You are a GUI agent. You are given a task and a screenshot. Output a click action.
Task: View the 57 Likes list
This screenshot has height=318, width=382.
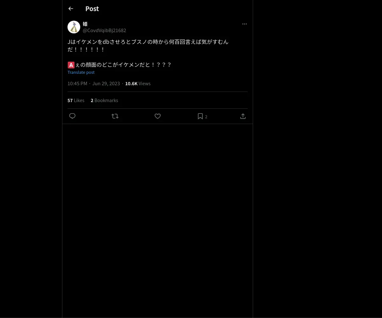(76, 100)
